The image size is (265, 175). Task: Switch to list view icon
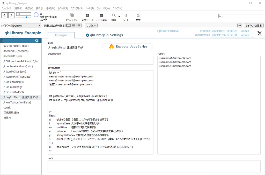(x=73, y=26)
